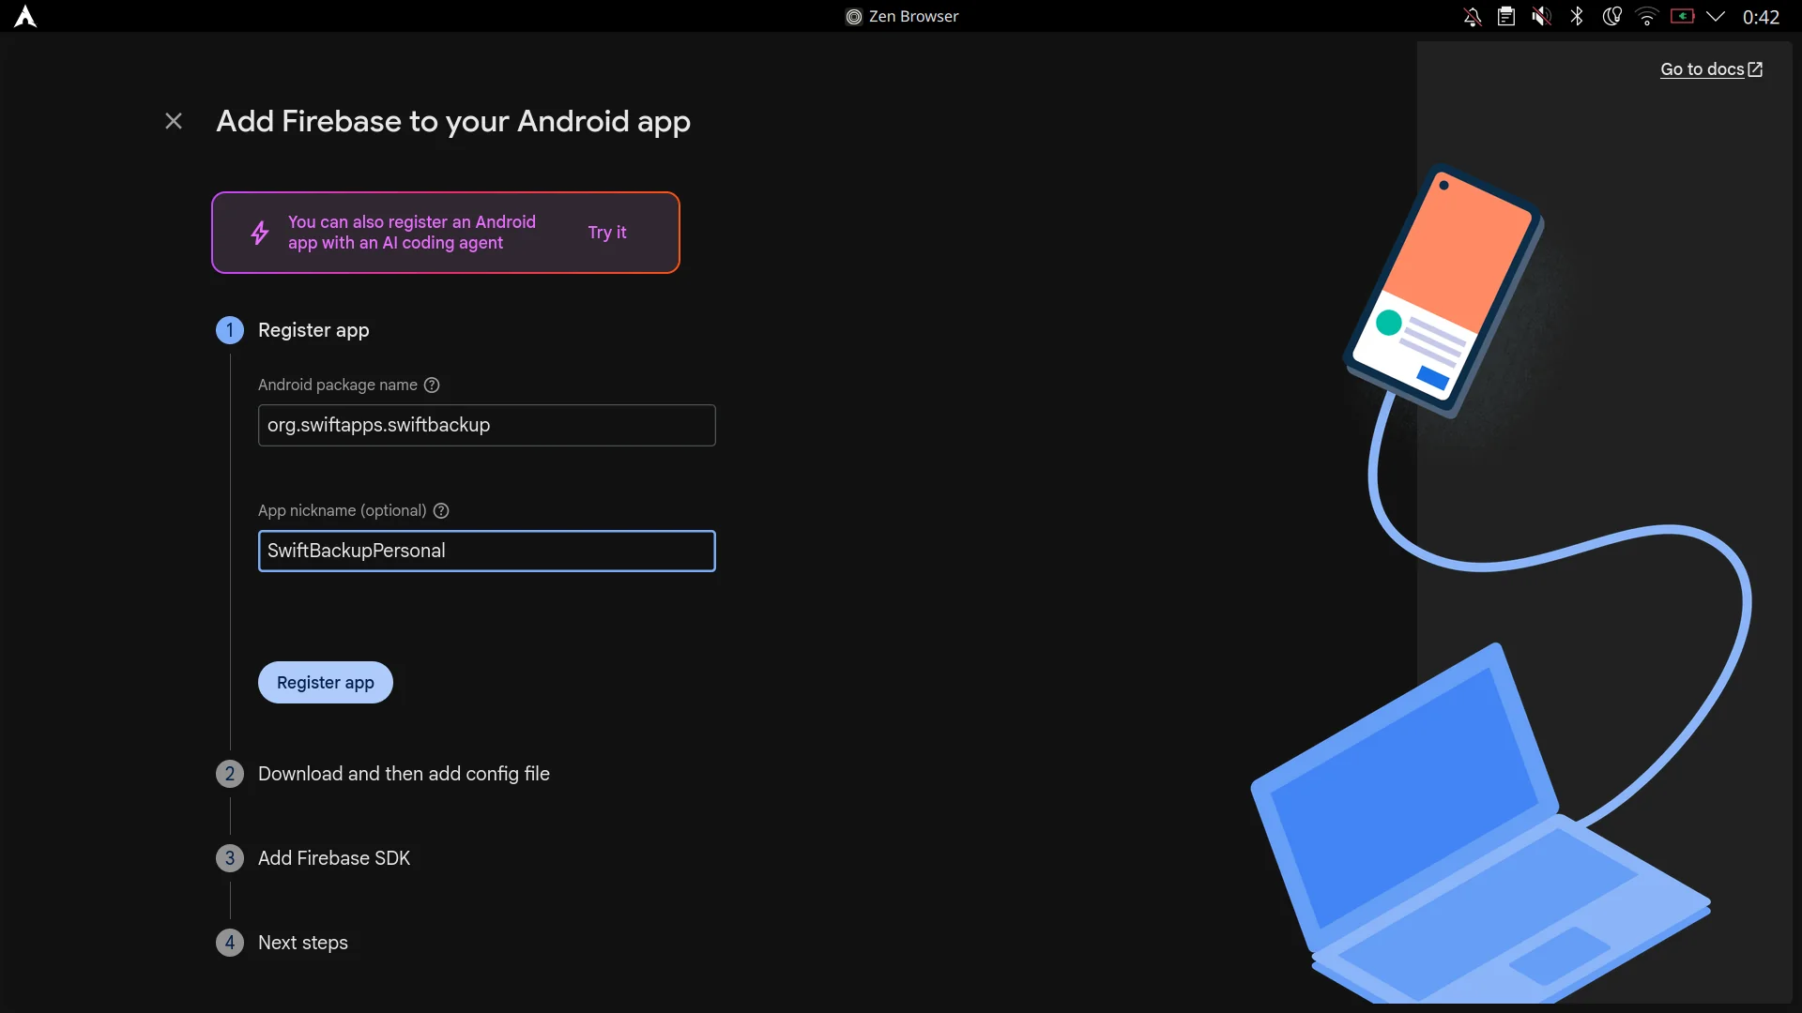Close the Add Firebase setup wizard

click(174, 121)
